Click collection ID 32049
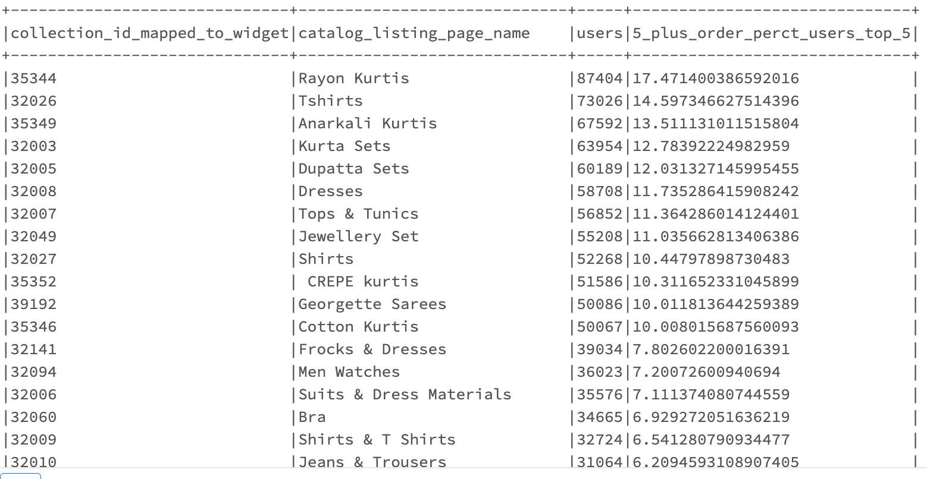The width and height of the screenshot is (927, 479). pos(33,237)
